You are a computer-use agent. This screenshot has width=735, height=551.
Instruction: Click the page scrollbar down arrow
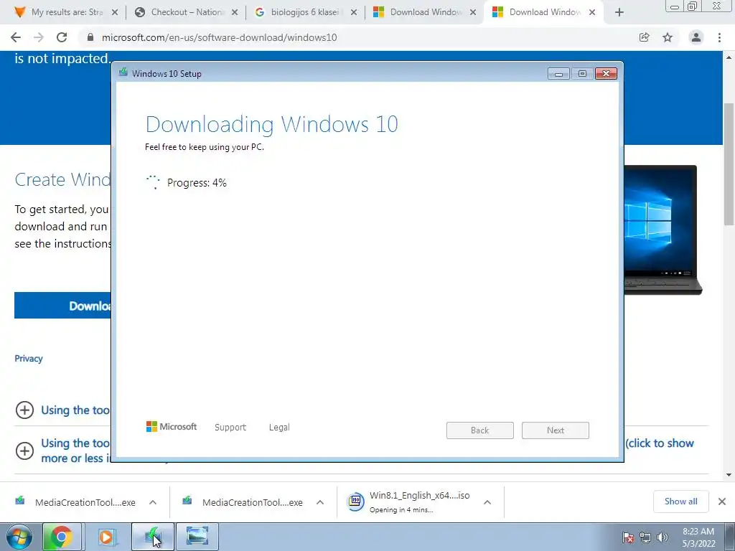click(729, 475)
